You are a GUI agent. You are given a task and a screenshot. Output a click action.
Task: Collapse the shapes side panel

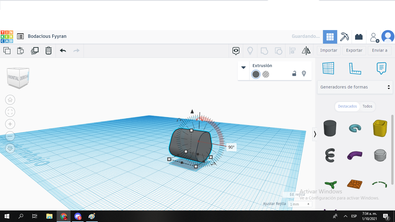(315, 134)
